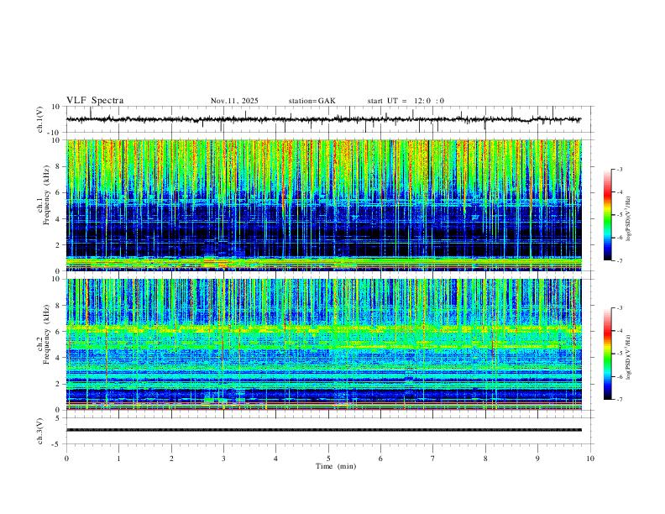Select the "Time (min)" axis label
665x514 pixels.
[x=336, y=466]
